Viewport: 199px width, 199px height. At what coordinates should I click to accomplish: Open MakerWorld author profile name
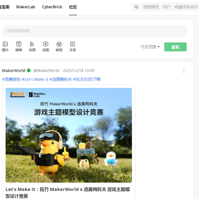click(14, 71)
